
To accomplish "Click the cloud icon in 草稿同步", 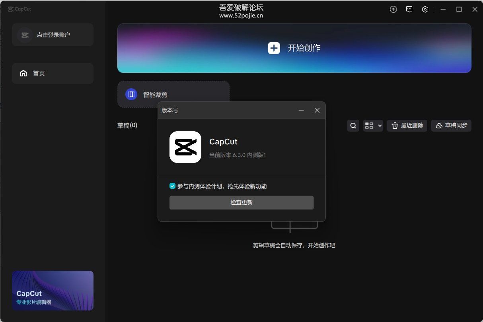I will [x=439, y=126].
